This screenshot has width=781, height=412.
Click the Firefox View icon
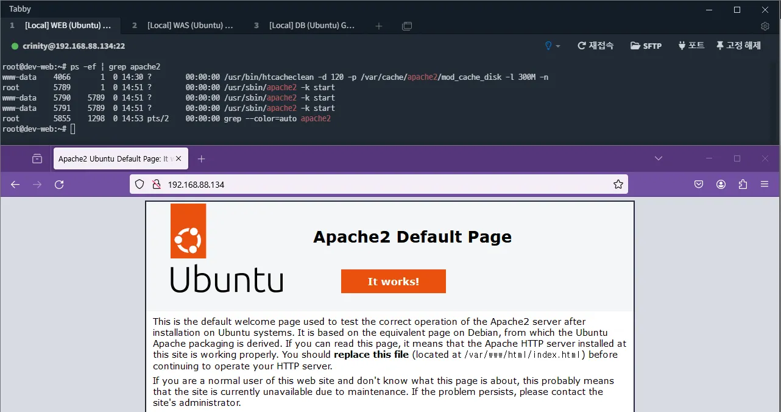37,158
